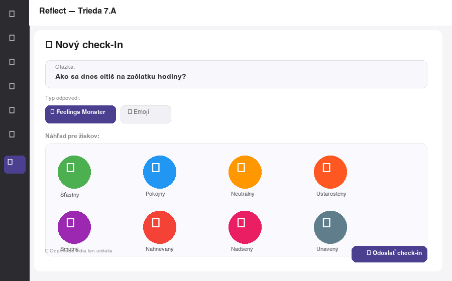Open the first sidebar navigation icon
The image size is (452, 281).
(12, 14)
